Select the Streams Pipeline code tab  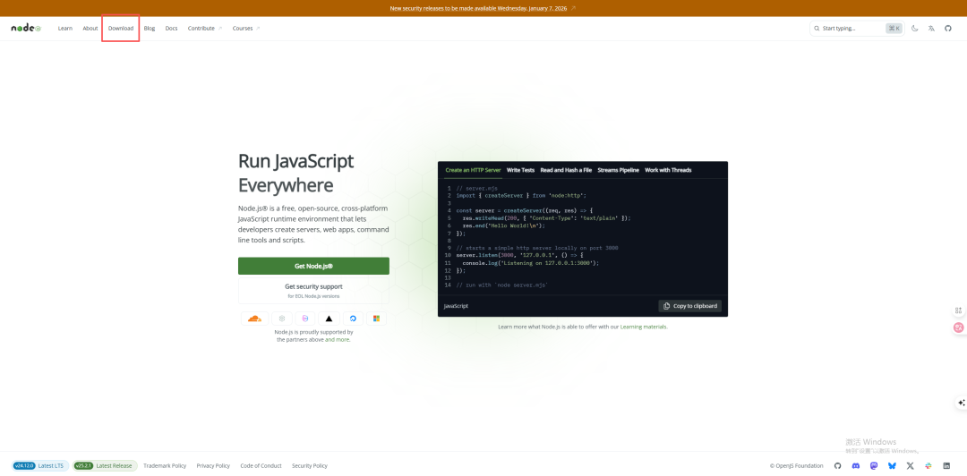point(618,170)
